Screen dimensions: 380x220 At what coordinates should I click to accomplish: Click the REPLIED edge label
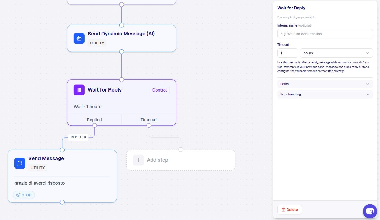[78, 137]
